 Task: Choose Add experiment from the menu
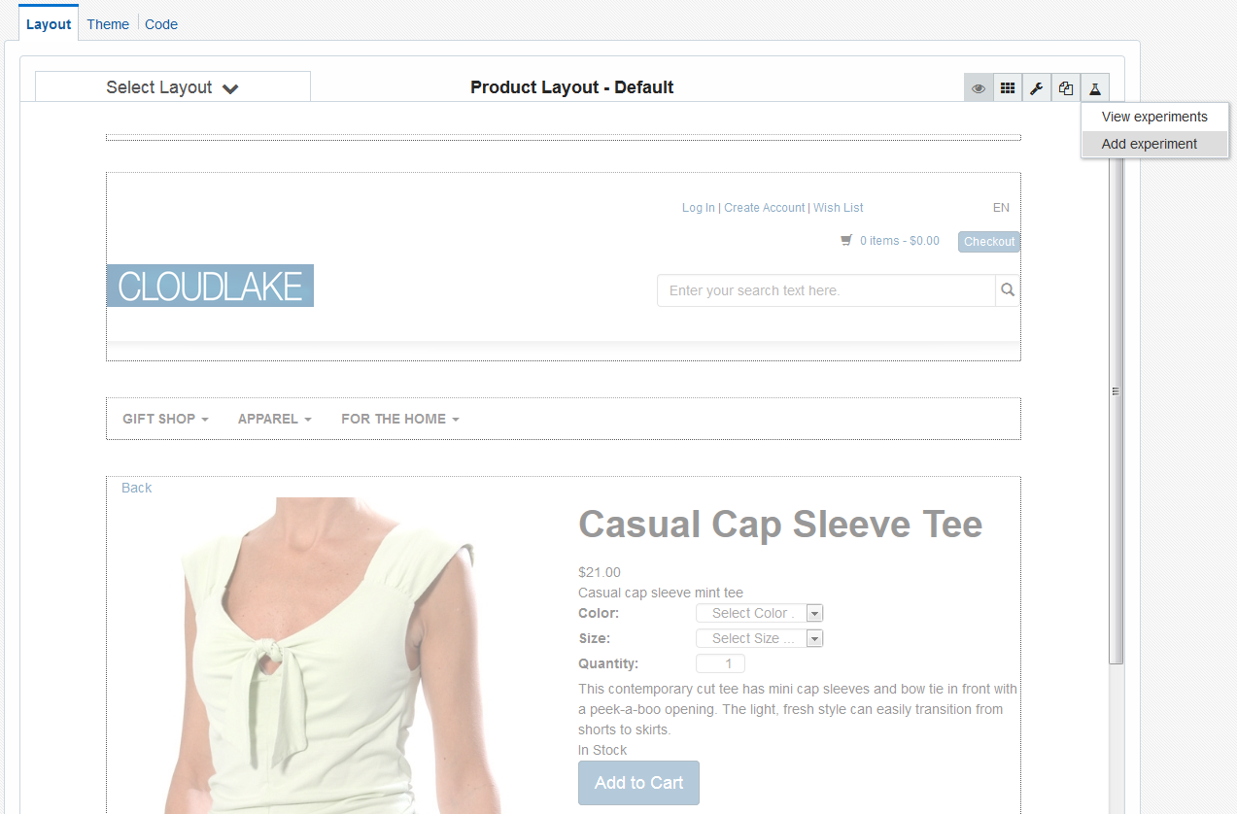pyautogui.click(x=1154, y=144)
